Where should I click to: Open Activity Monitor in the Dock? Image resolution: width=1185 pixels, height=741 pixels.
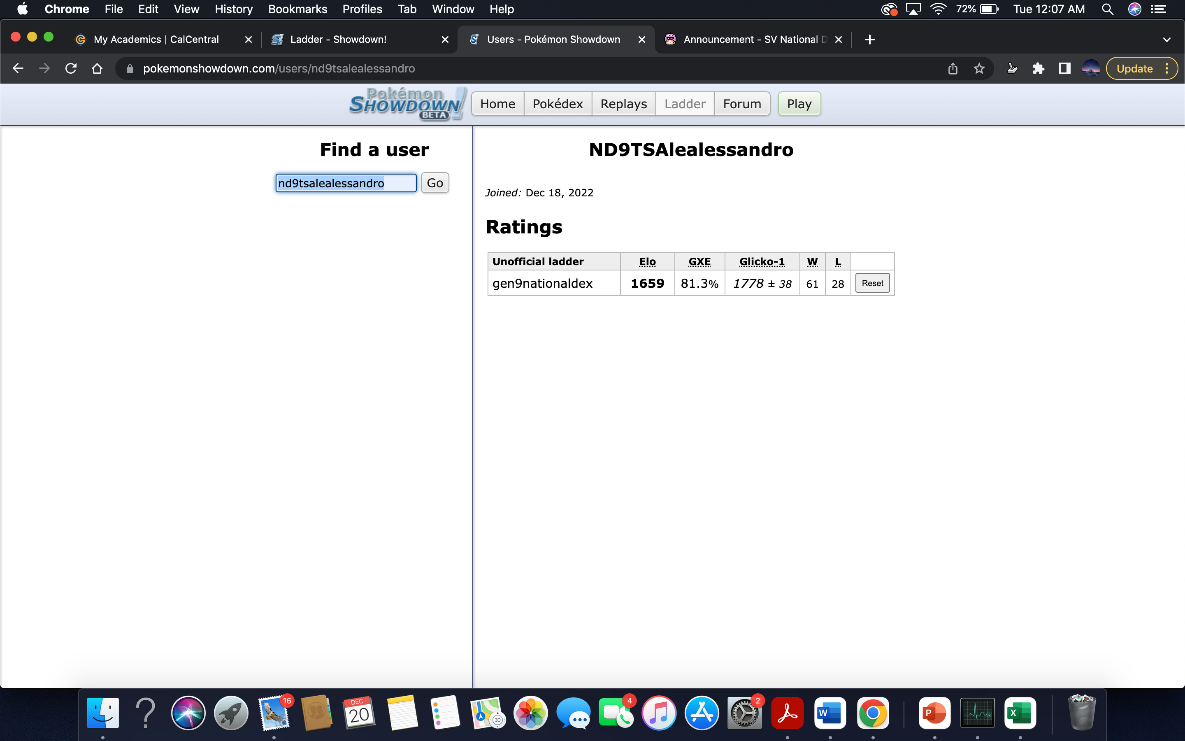(x=977, y=713)
